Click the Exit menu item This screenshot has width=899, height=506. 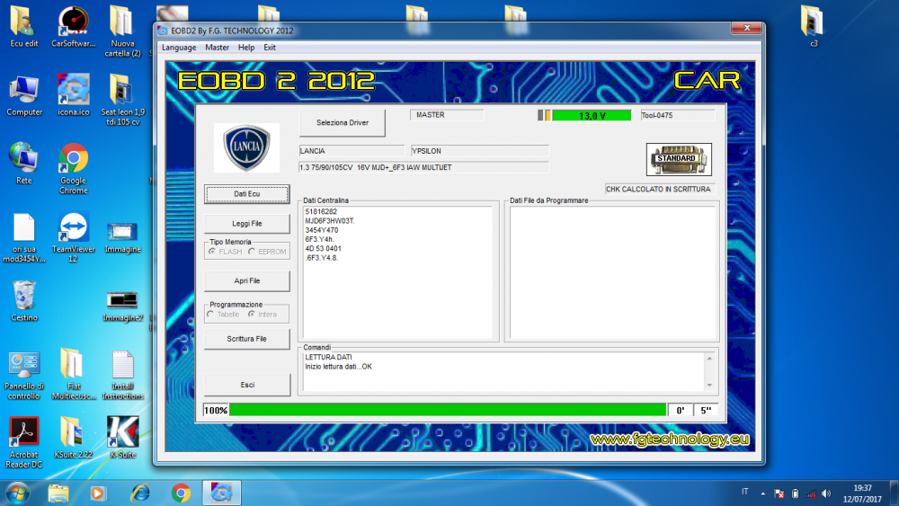[270, 48]
